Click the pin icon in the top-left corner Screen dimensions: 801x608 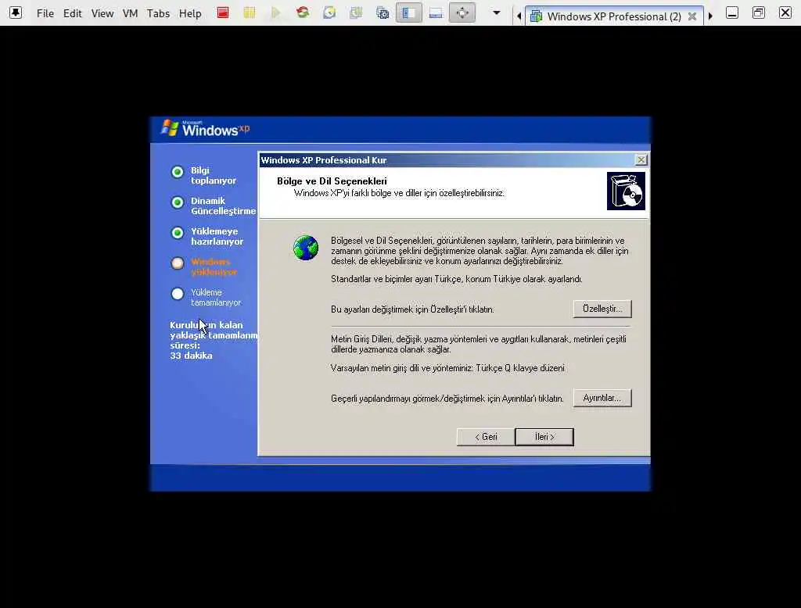(x=16, y=13)
